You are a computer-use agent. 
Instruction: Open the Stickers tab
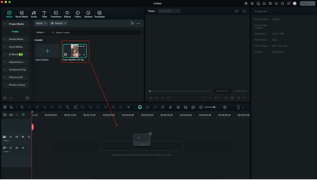[88, 14]
